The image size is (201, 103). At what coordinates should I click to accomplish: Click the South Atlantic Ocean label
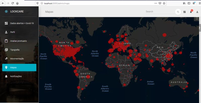pos(105,88)
